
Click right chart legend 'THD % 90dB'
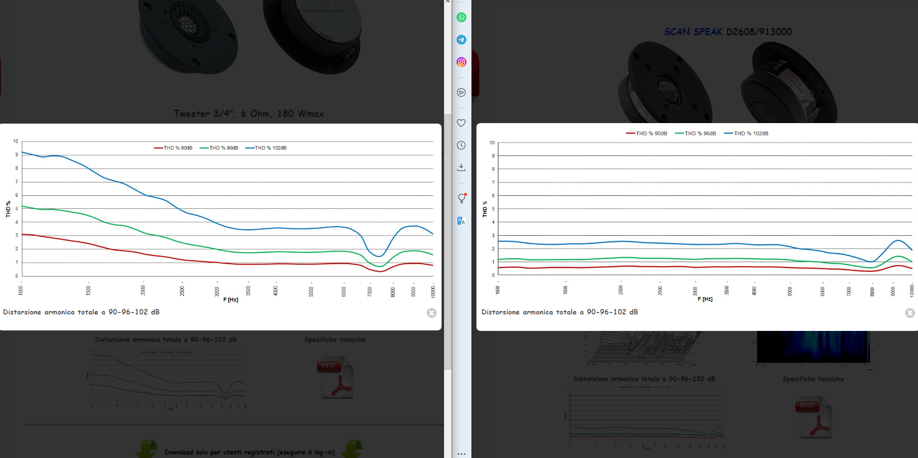pyautogui.click(x=646, y=134)
